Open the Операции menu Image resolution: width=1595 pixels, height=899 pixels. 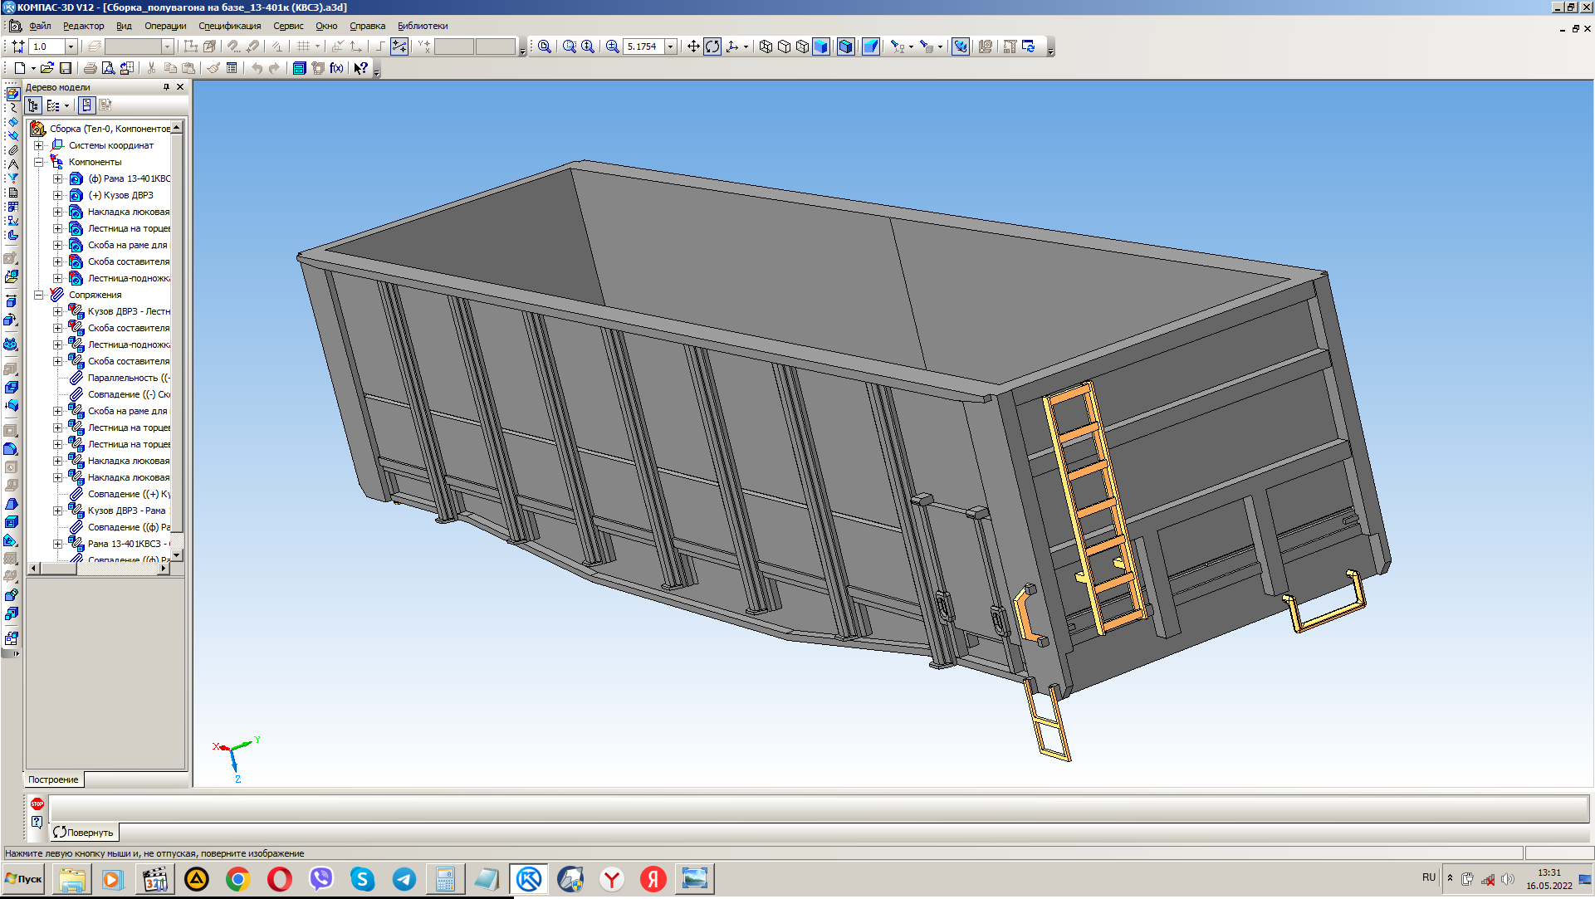(165, 26)
